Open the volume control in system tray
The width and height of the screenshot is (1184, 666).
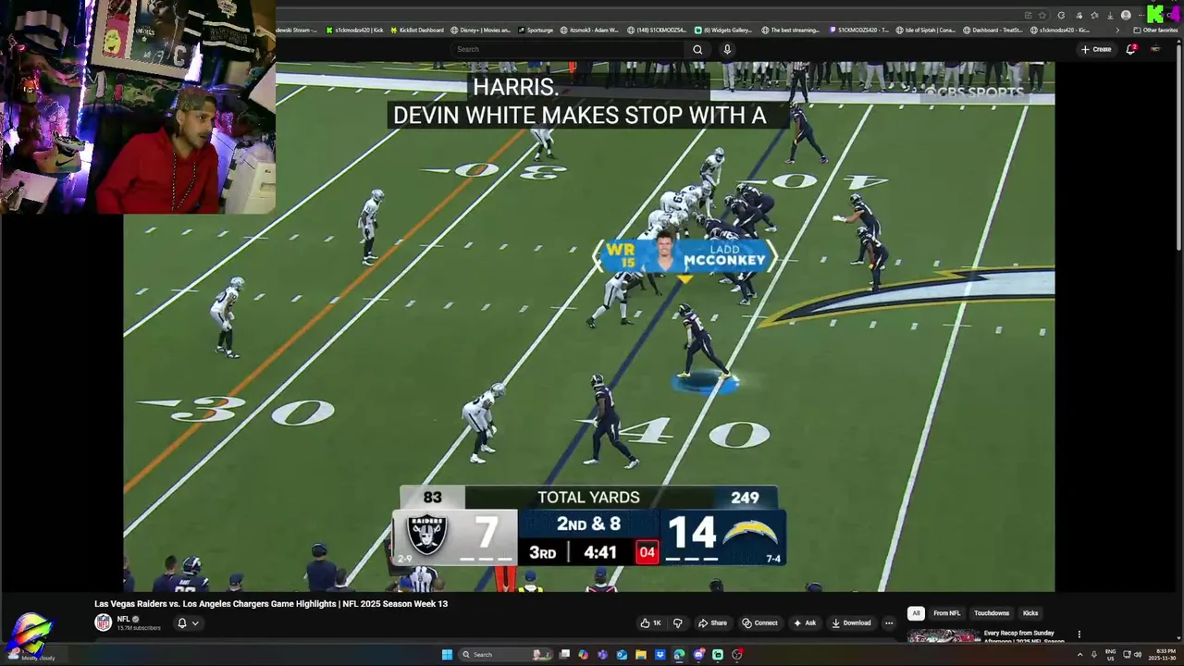[x=1138, y=655]
